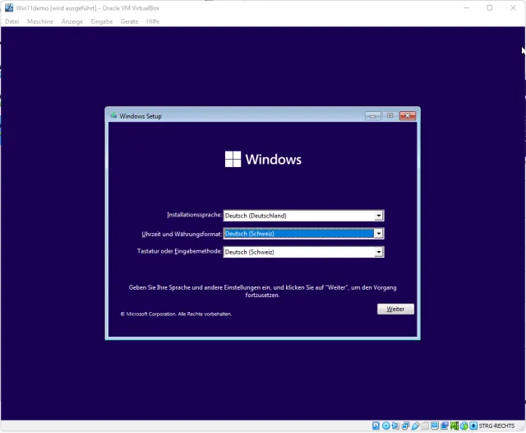Click the display settings status icon
This screenshot has width=526, height=433.
[x=435, y=426]
